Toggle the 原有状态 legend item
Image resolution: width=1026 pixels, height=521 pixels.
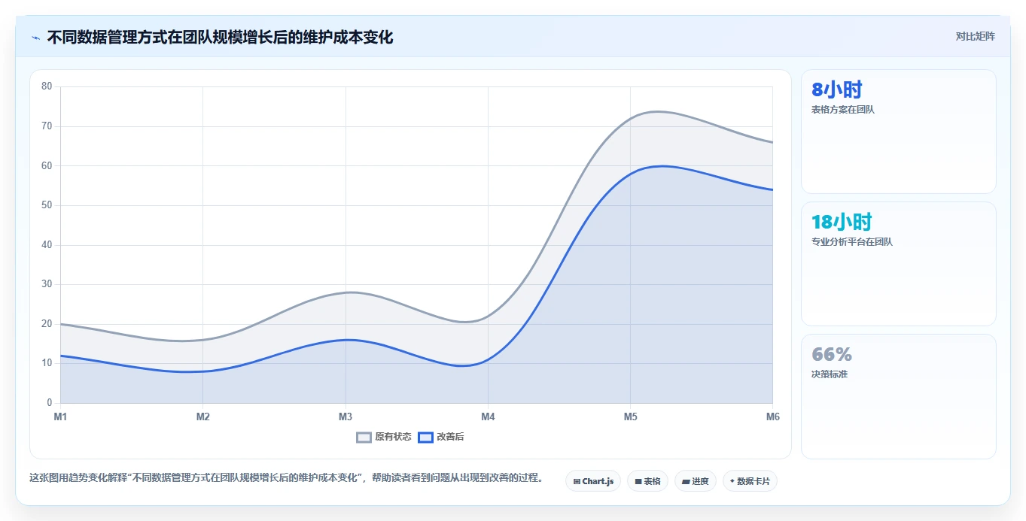(384, 437)
